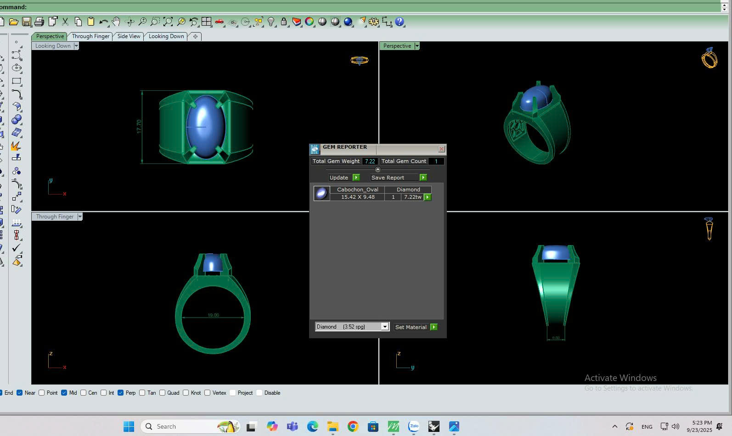Viewport: 732px width, 436px height.
Task: Select the rectangle drawing tool
Action: 17,81
